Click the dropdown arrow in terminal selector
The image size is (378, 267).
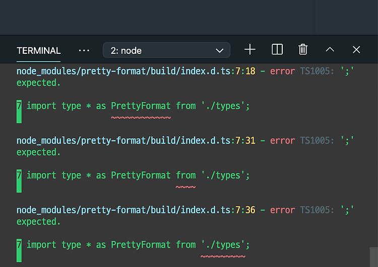[219, 50]
